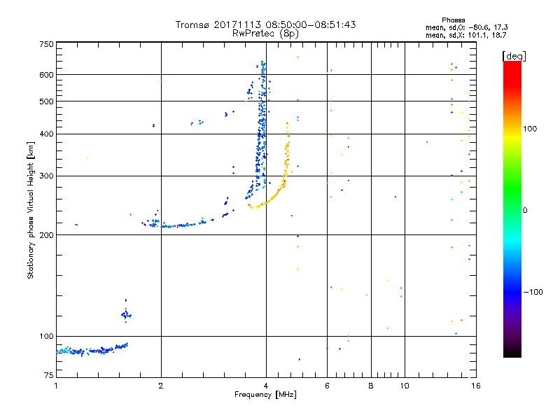The height and width of the screenshot is (420, 560).
Task: Click the 'Stationary phase Virtual Height [km]' axis label
Action: coord(31,210)
